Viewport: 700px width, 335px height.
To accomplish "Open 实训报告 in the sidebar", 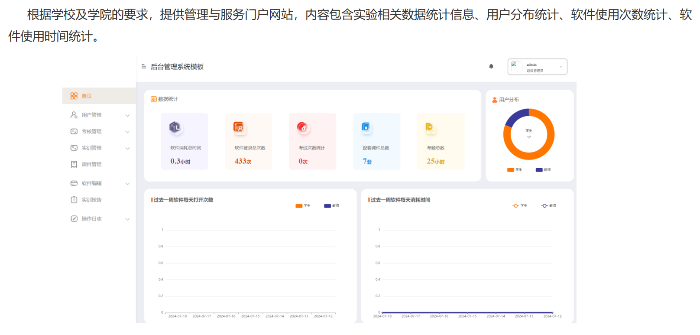I will click(91, 200).
